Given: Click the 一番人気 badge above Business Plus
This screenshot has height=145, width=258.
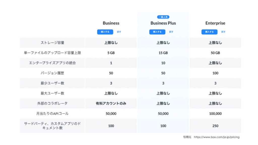Looking at the screenshot, I should (163, 17).
